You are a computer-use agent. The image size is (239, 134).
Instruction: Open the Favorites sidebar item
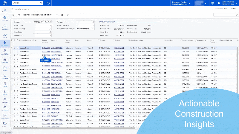pos(5,10)
